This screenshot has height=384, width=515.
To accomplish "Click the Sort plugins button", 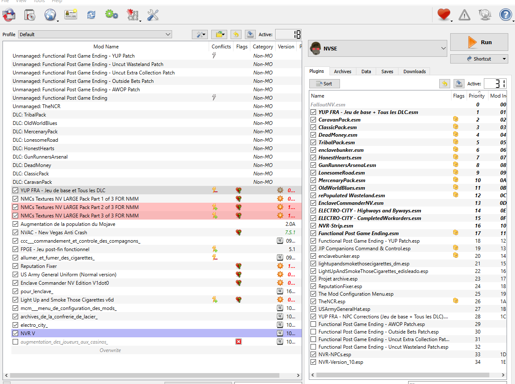I will pos(324,84).
